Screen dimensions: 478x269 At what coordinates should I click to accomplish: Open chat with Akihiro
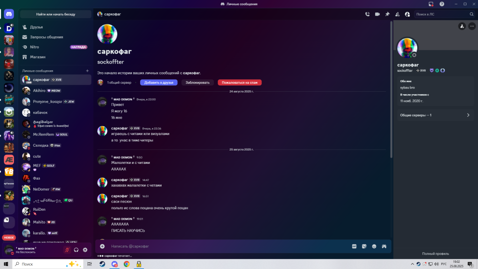(x=55, y=90)
